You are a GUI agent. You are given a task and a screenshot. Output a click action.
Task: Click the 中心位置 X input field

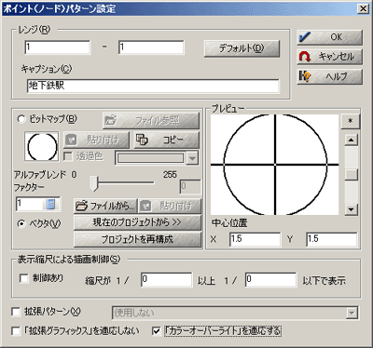coord(255,239)
